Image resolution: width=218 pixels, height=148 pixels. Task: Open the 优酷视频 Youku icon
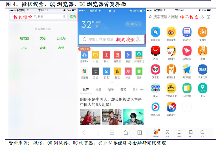coord(155,107)
